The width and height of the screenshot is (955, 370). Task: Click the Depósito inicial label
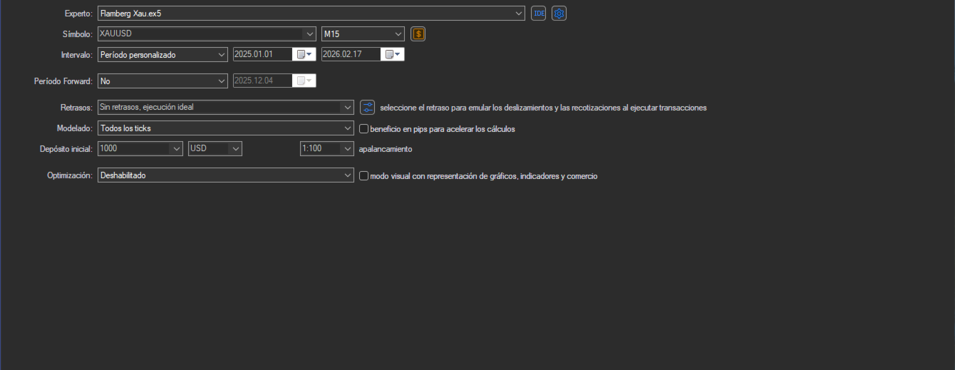click(66, 149)
